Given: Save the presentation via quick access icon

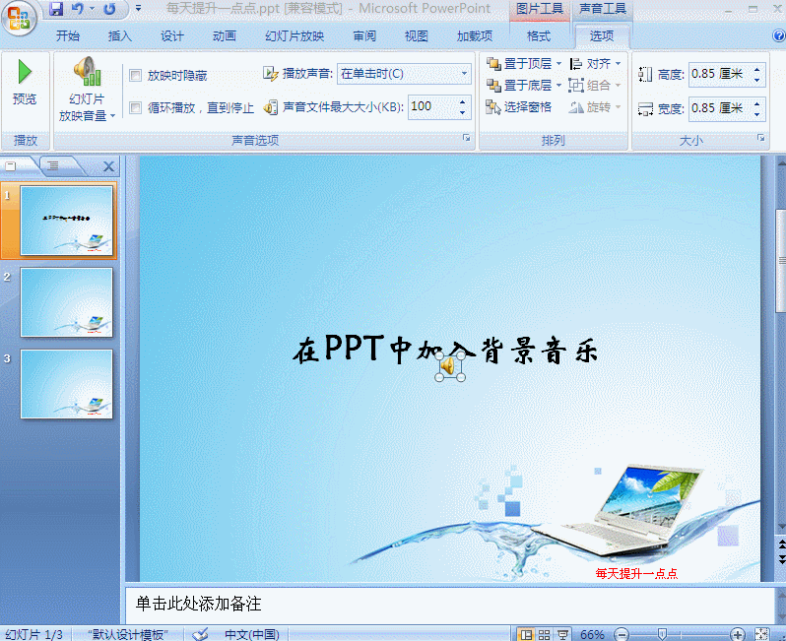Looking at the screenshot, I should [56, 9].
